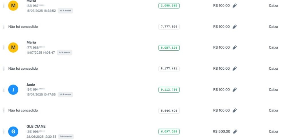293x140 pixels.
Task: Click the green ticket badge 8.057.124
Action: point(169,48)
